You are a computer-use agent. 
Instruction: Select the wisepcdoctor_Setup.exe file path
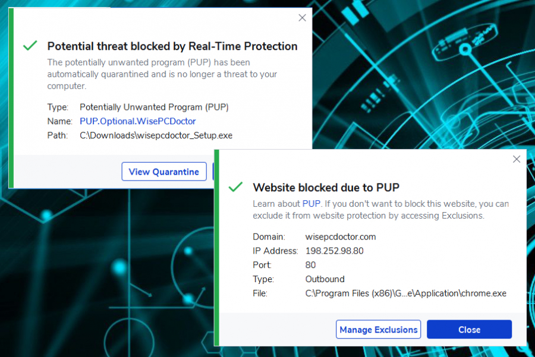156,135
